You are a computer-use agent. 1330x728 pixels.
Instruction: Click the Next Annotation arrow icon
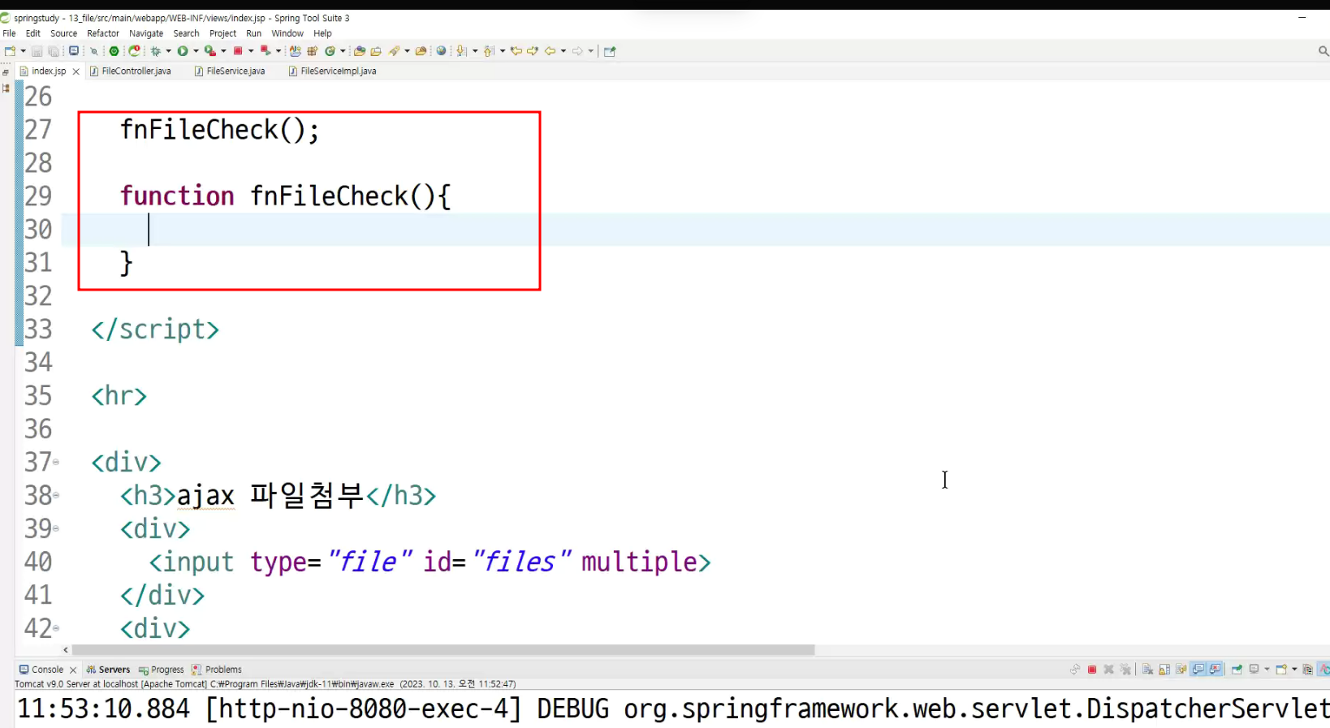click(461, 51)
